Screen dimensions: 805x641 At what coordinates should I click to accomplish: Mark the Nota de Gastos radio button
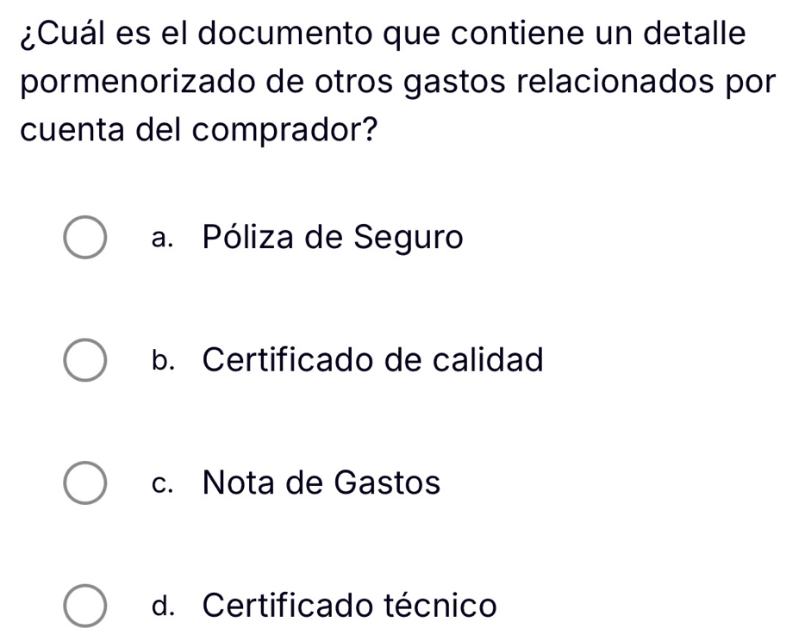pos(86,482)
